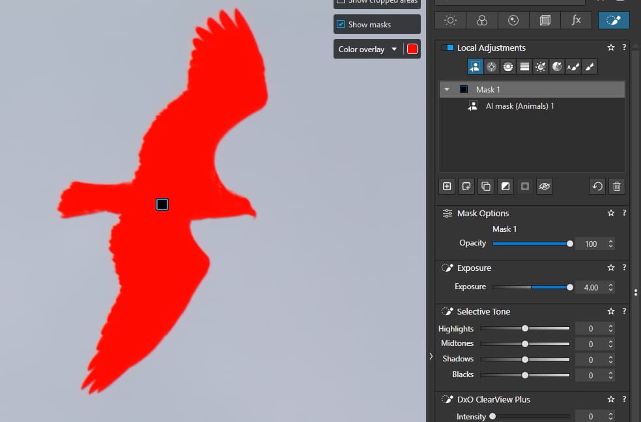Select the AI mask (Animals) 1 entry
641x422 pixels.
pyautogui.click(x=519, y=106)
